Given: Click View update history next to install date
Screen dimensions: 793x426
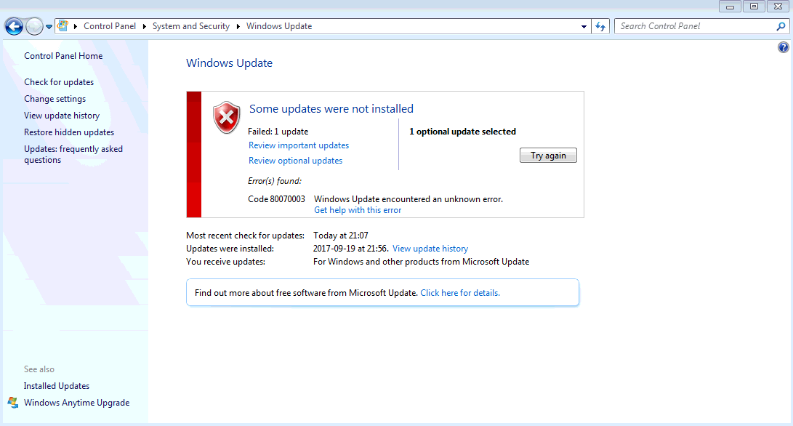Looking at the screenshot, I should 430,249.
